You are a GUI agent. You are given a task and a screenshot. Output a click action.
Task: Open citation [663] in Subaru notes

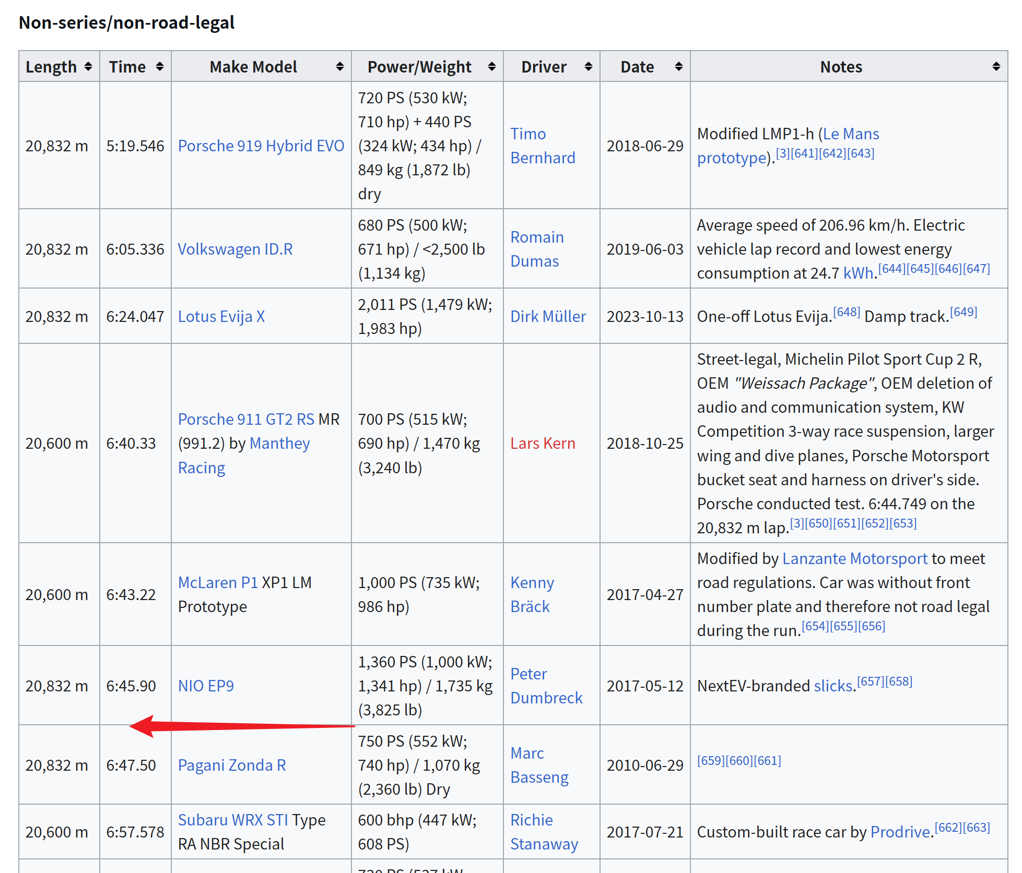[977, 828]
